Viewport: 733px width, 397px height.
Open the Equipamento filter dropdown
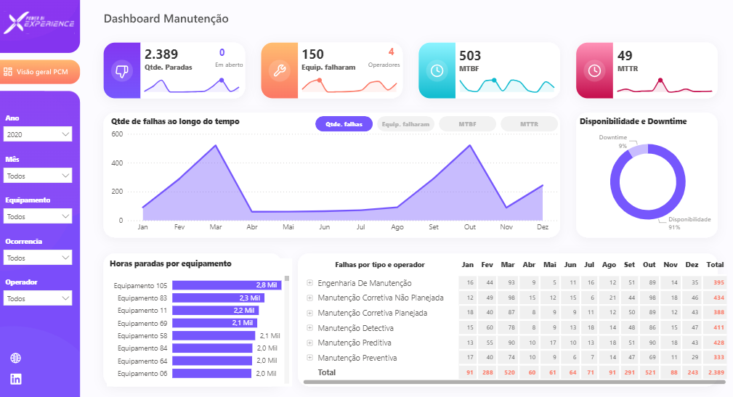tap(39, 216)
